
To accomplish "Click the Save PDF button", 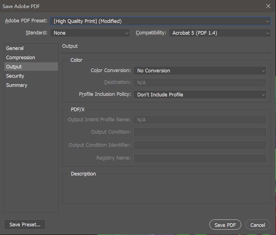I will pyautogui.click(x=225, y=225).
